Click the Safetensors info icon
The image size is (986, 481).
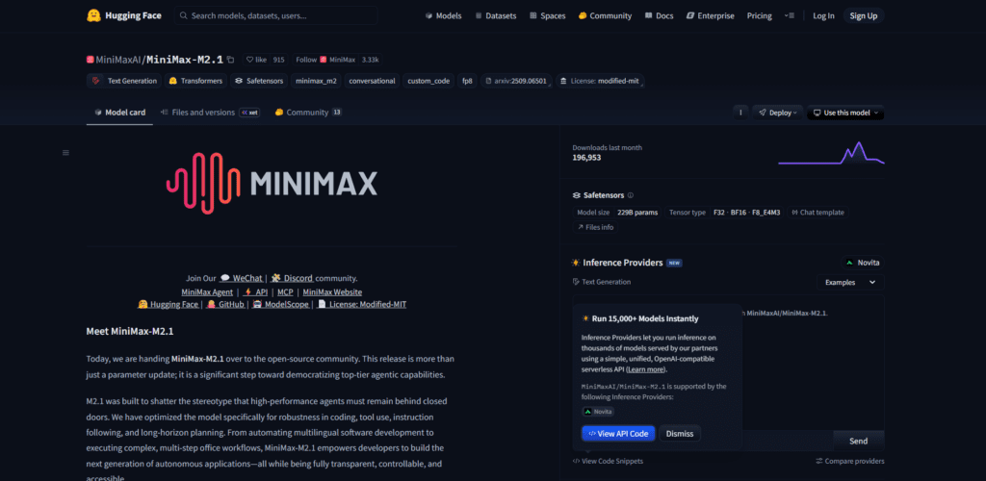(x=631, y=195)
